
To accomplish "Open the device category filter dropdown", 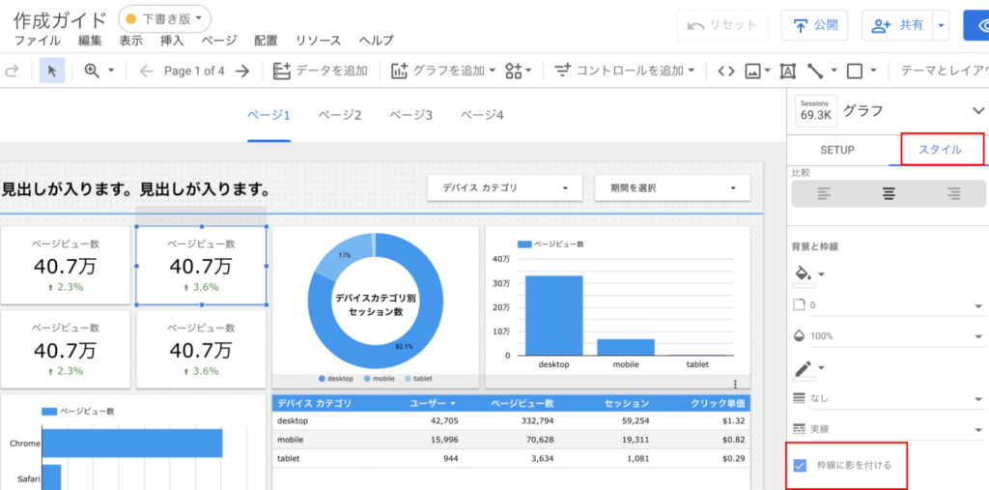I will [504, 187].
